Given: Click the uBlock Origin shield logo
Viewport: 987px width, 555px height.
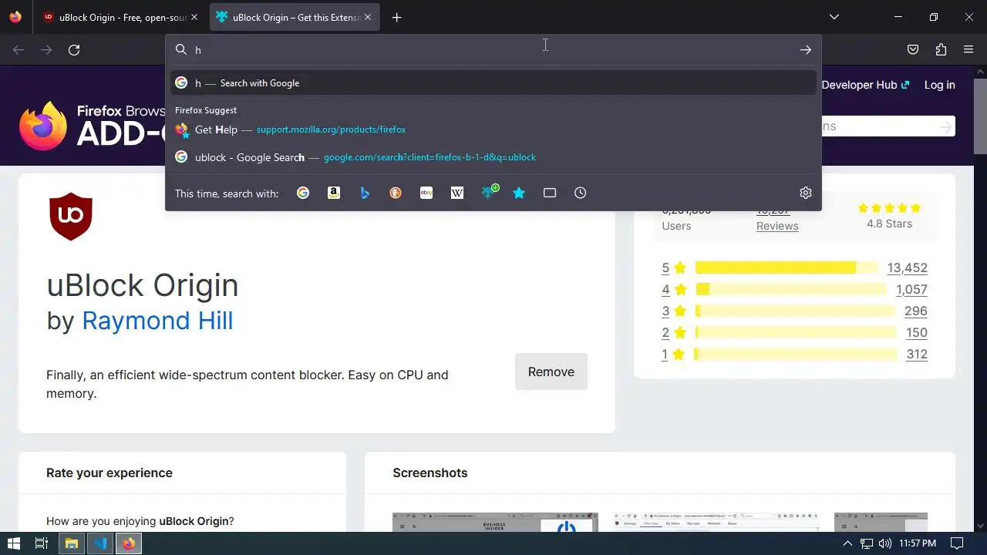Looking at the screenshot, I should (x=71, y=217).
